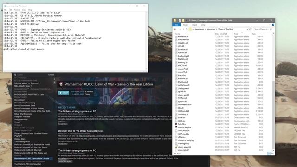Viewport: 297px width, 167px height.
Task: Click the Steam library search magnifier
Action: coord(15,75)
